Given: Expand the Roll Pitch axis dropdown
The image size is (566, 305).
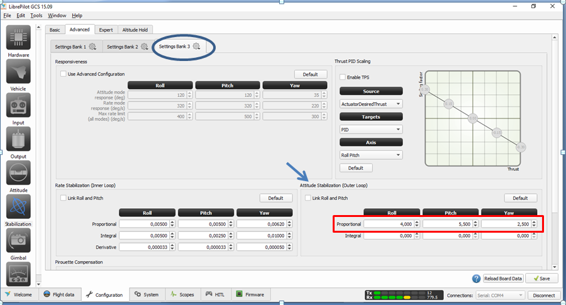Looking at the screenshot, I should coord(370,155).
